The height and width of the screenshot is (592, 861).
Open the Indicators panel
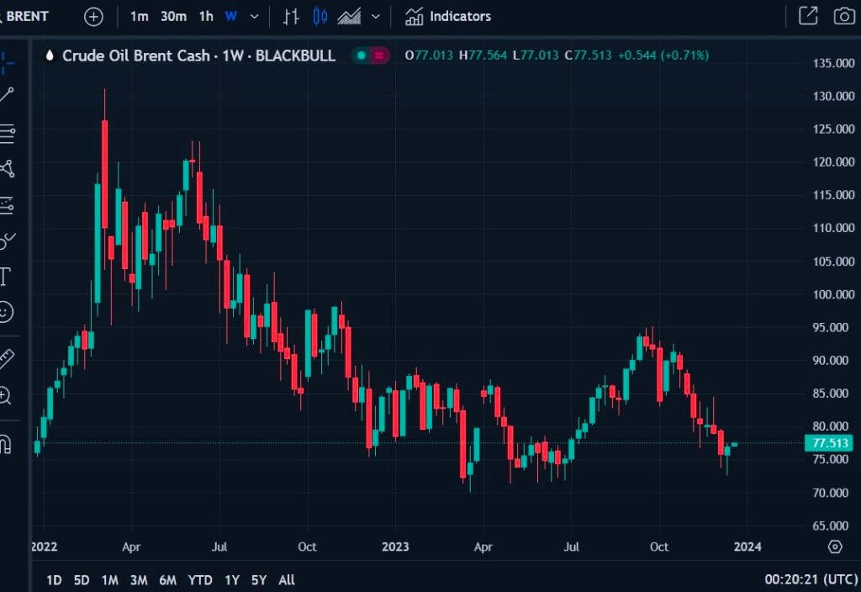[x=448, y=17]
